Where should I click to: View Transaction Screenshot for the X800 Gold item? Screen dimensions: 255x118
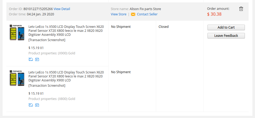pos(47,85)
